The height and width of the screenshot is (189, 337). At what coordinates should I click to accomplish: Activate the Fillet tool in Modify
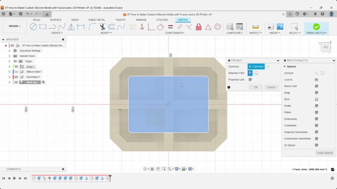point(92,27)
